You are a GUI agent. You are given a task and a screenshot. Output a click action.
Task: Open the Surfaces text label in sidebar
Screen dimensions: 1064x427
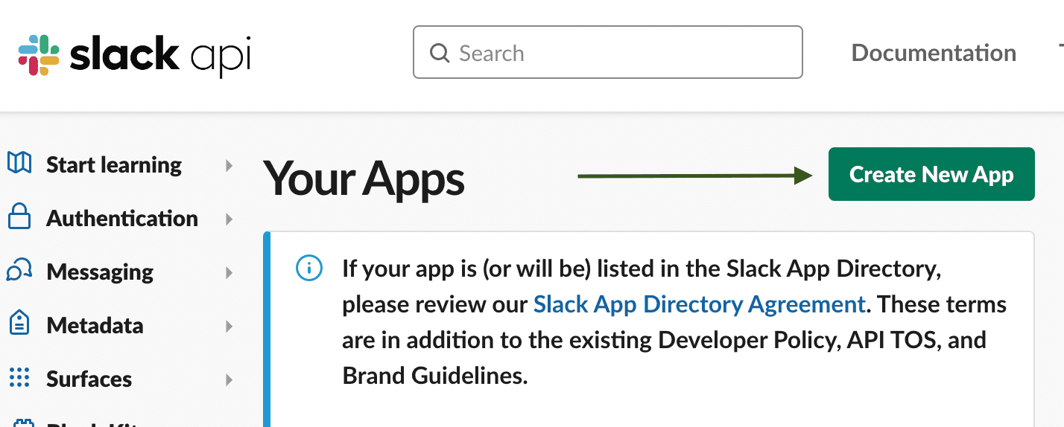[x=89, y=379]
